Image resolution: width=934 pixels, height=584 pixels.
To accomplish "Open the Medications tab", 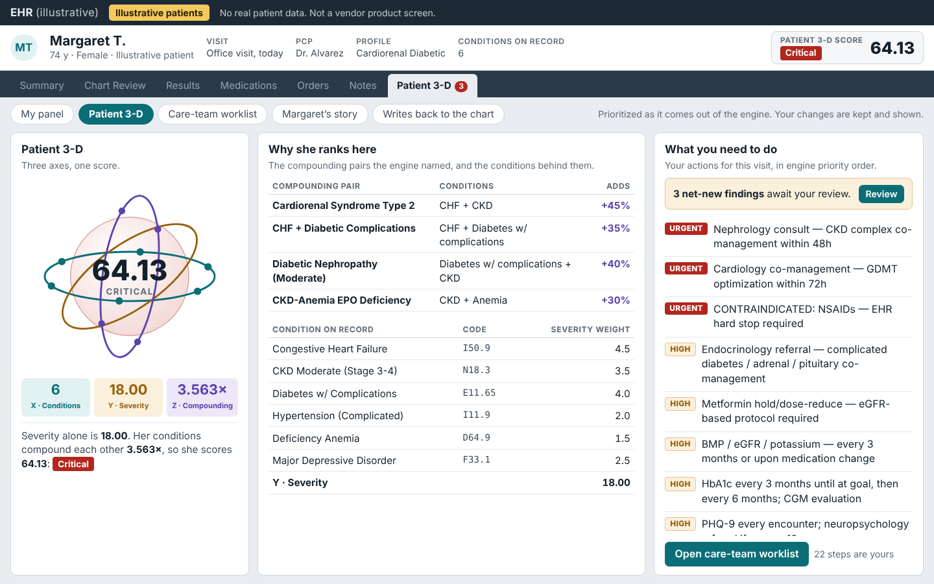I will click(248, 86).
